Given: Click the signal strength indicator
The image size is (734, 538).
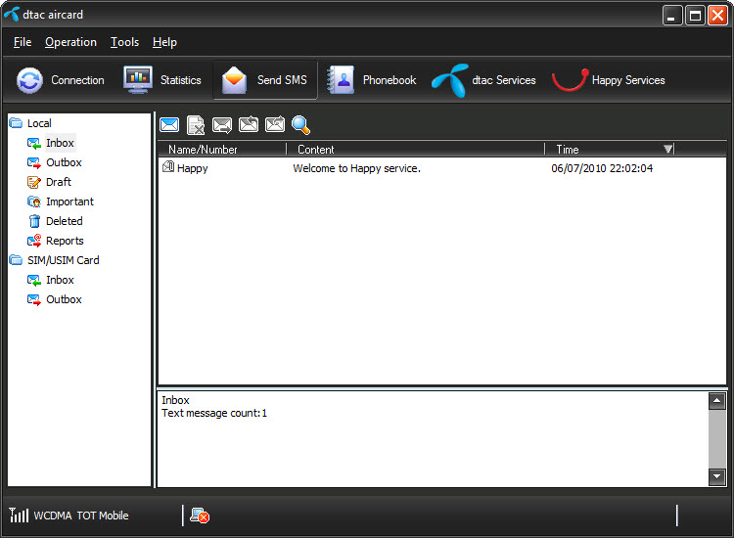Looking at the screenshot, I should 19,516.
